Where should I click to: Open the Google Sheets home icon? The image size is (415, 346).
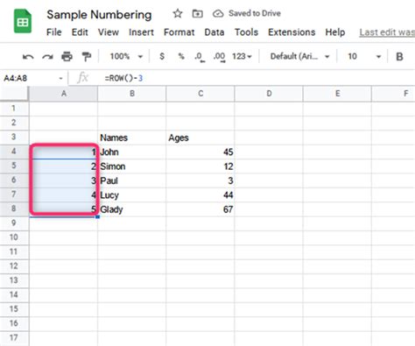[23, 21]
